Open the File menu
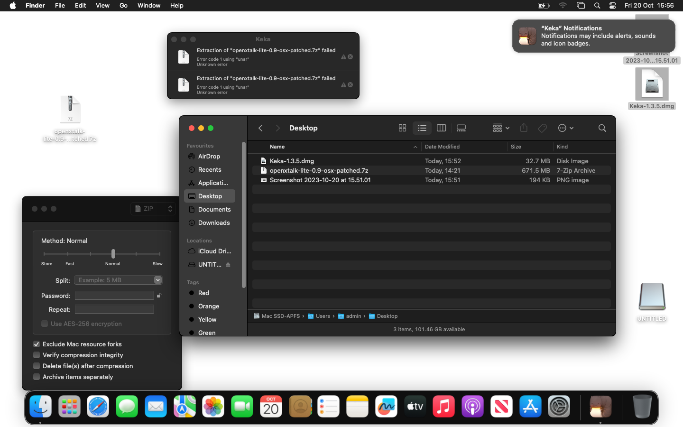 (x=60, y=6)
